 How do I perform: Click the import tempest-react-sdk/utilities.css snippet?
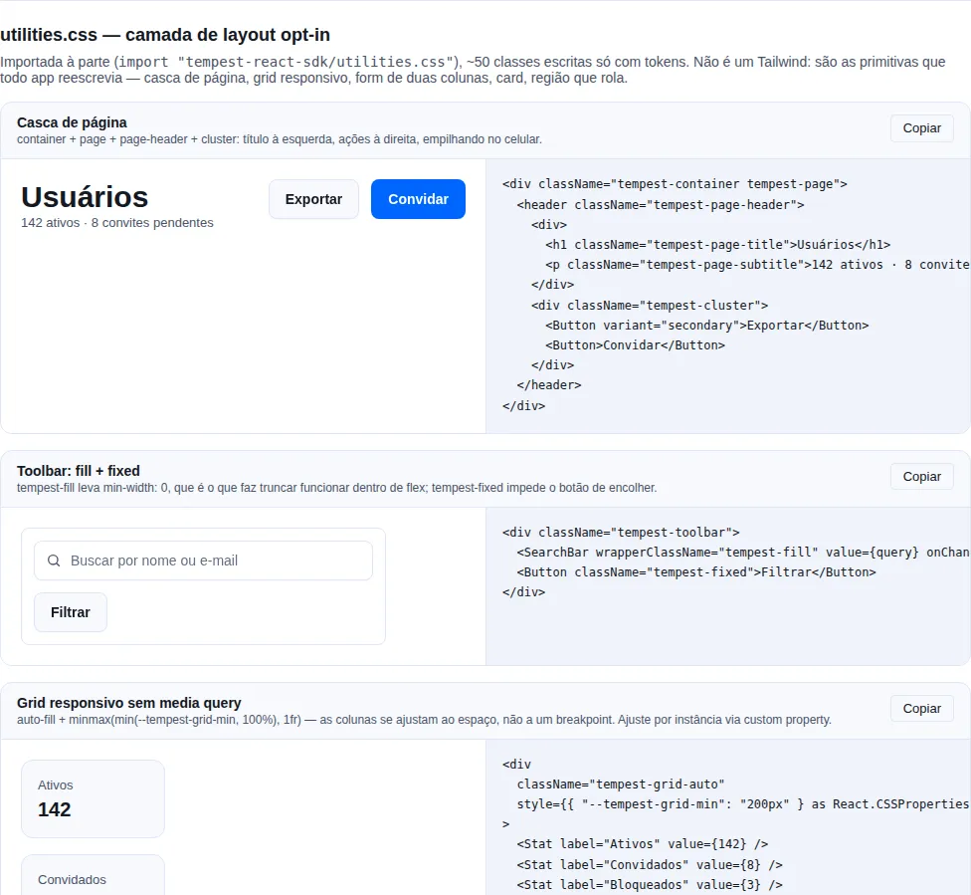pyautogui.click(x=287, y=62)
